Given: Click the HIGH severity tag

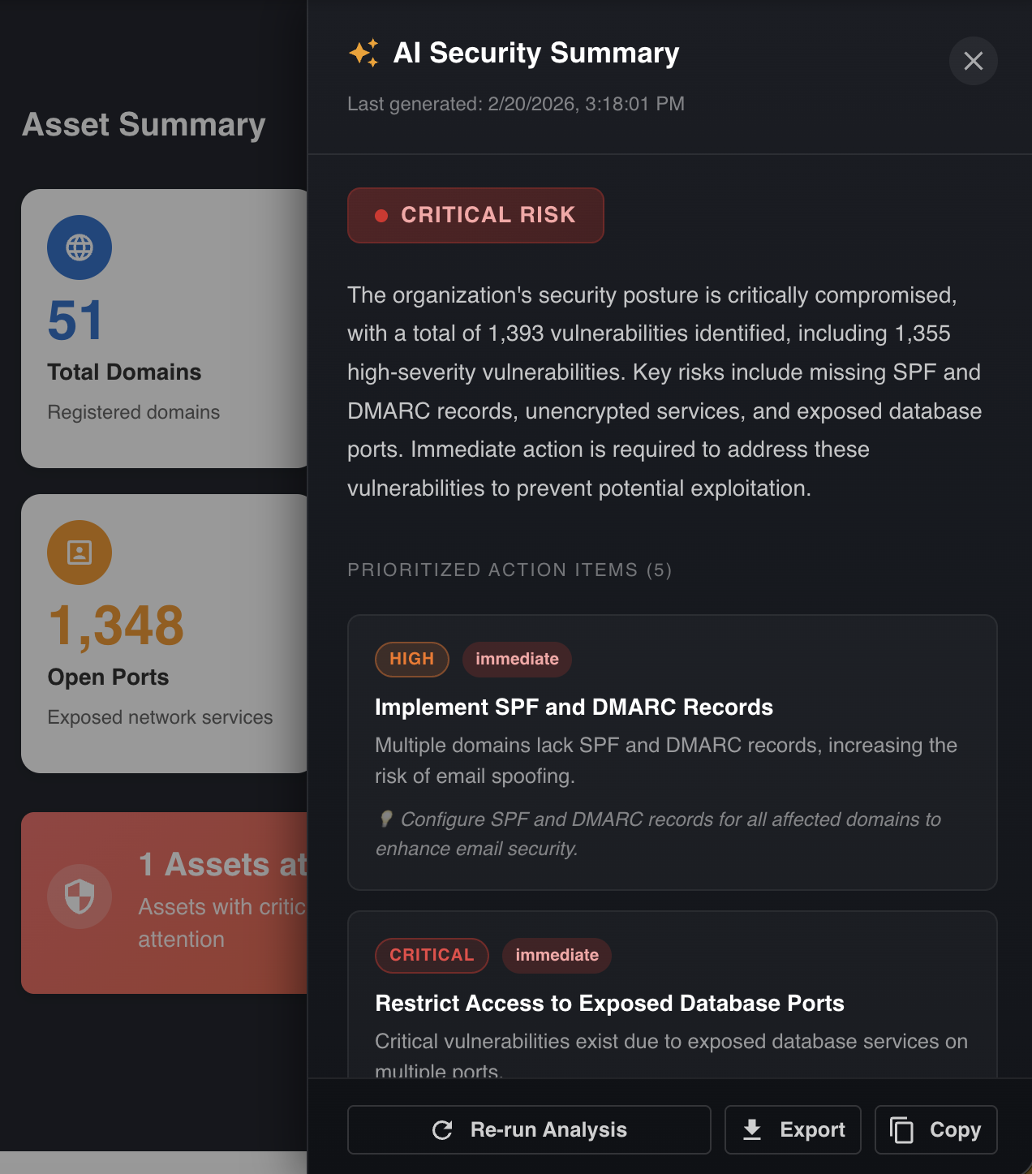Looking at the screenshot, I should click(411, 659).
